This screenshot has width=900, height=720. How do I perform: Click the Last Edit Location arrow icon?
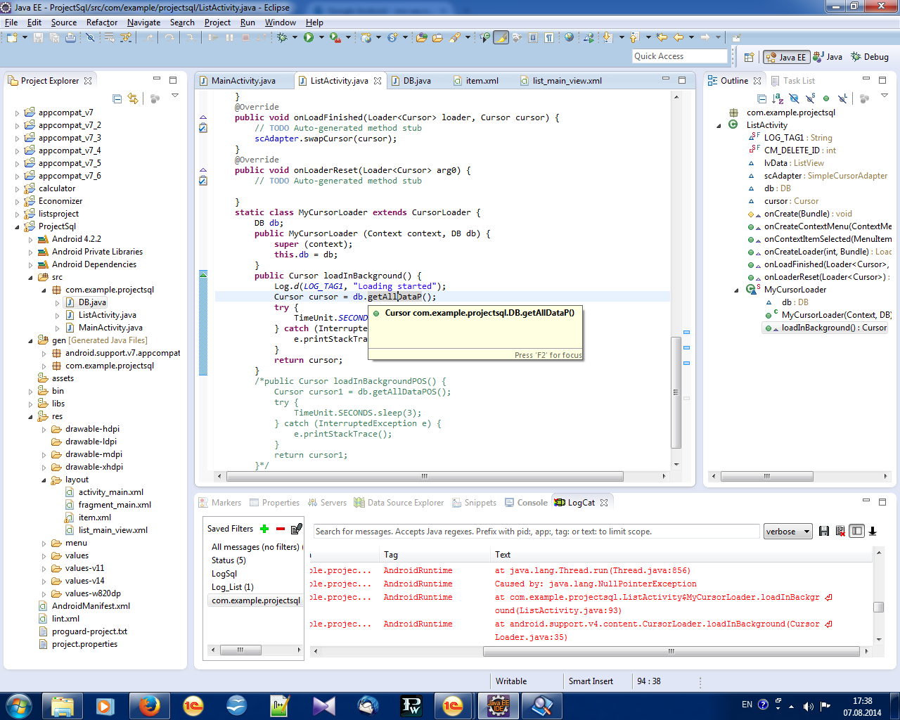(662, 37)
